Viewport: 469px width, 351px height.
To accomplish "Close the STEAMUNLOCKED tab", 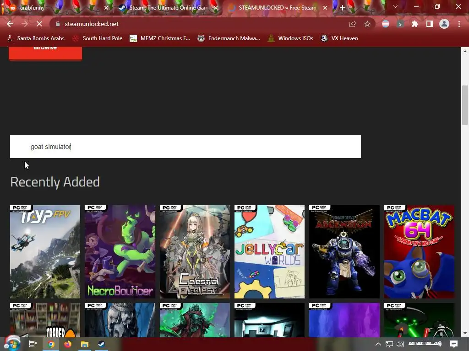I will pos(325,8).
